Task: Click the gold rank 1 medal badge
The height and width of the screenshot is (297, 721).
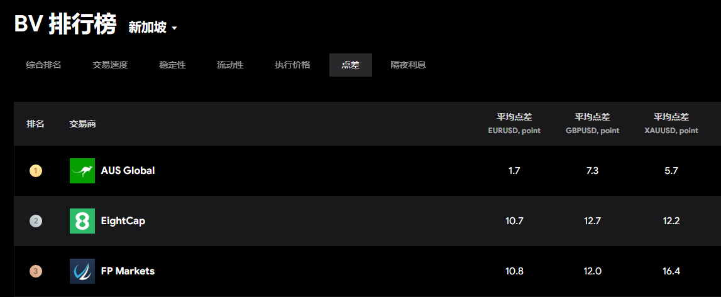Action: coord(36,171)
